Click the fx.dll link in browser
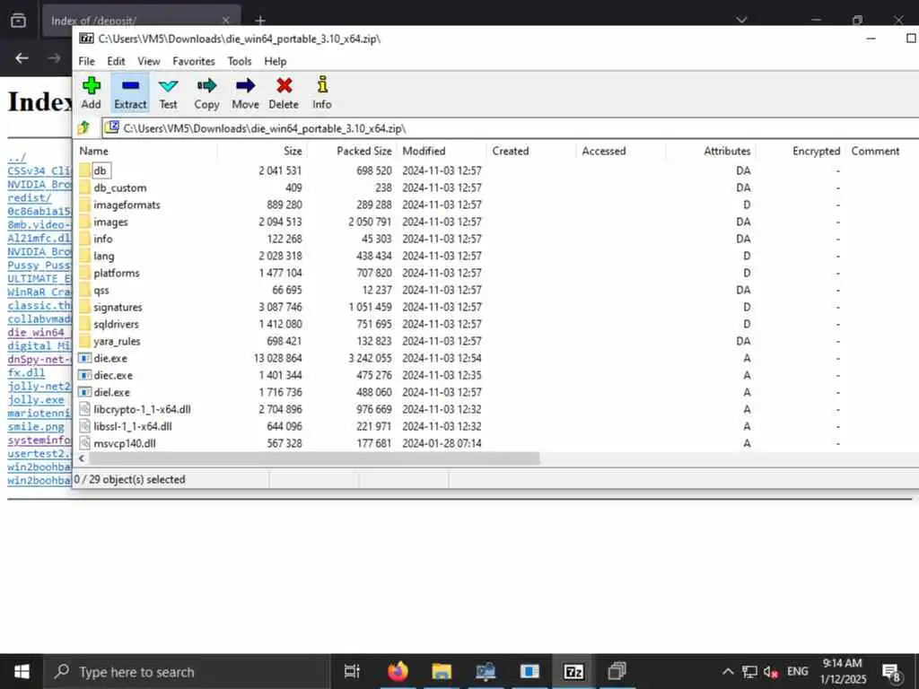 point(26,372)
